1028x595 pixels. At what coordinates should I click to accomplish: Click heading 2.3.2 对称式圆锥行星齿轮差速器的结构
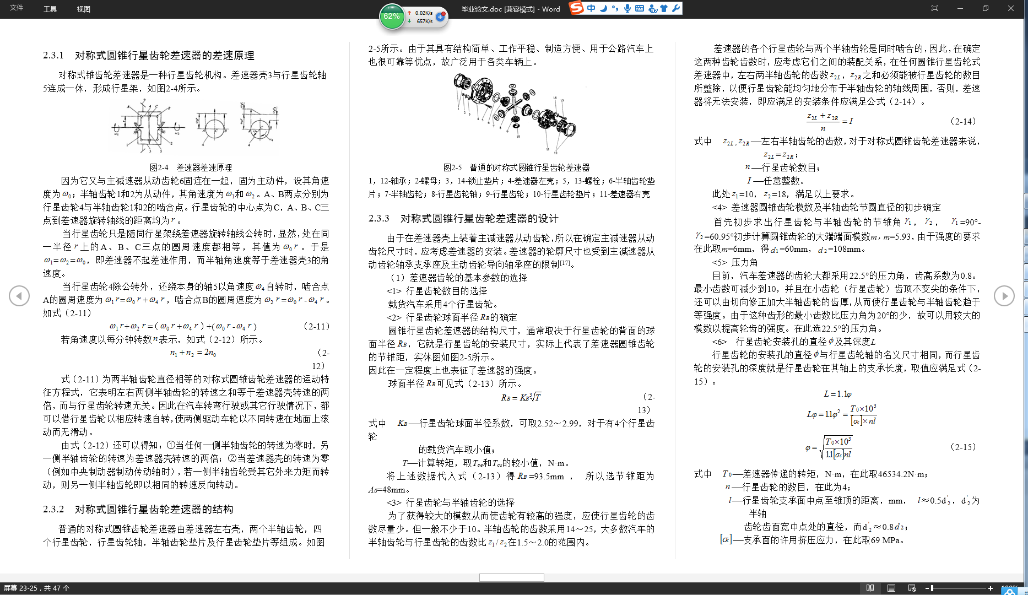point(138,509)
